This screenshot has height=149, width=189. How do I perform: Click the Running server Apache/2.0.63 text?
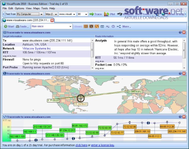click(46, 67)
